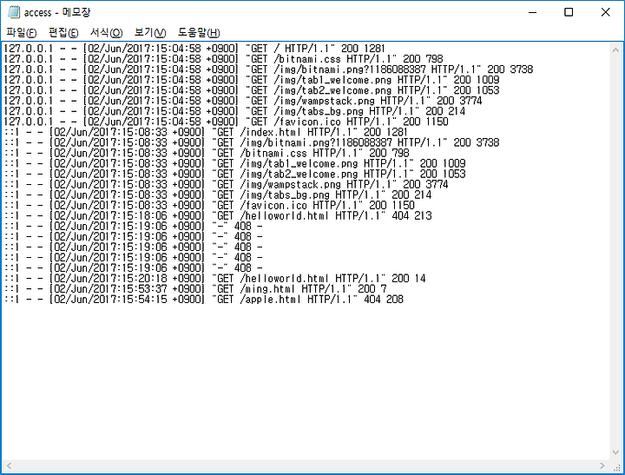The width and height of the screenshot is (625, 475).
Task: Click the 127.0.0.1 line with favicon.ico
Action: click(x=226, y=122)
